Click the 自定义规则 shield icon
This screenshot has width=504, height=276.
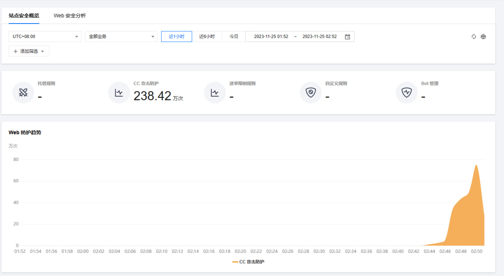[311, 93]
